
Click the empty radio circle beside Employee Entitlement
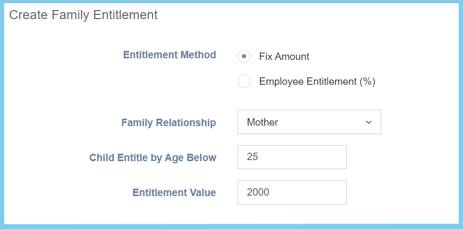[244, 82]
